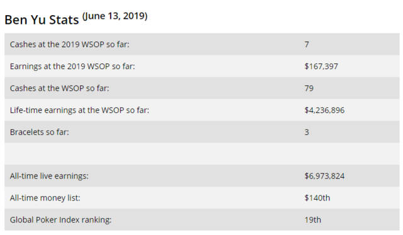Click the 79 cashes value
Viewport: 403px width, 235px height.
point(309,88)
